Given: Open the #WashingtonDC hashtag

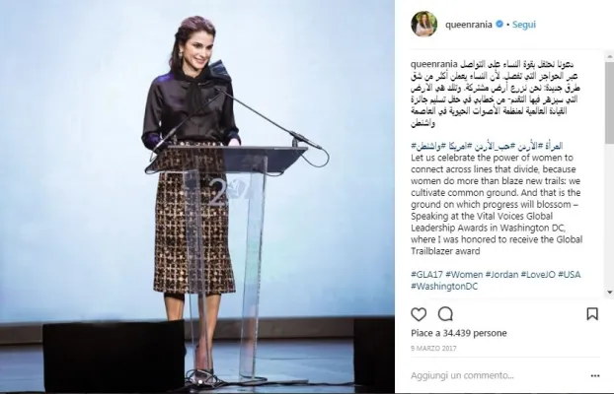Looking at the screenshot, I should coord(444,286).
